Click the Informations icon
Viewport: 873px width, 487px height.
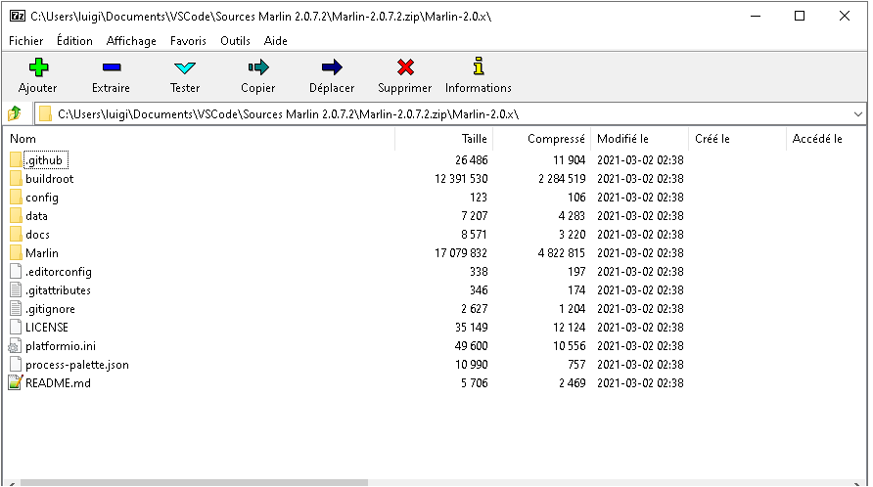click(x=479, y=66)
